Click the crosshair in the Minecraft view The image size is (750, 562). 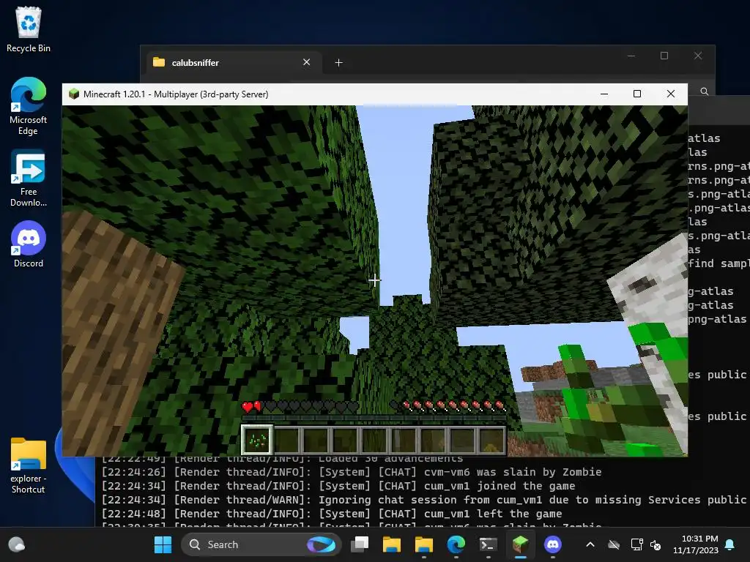point(374,280)
